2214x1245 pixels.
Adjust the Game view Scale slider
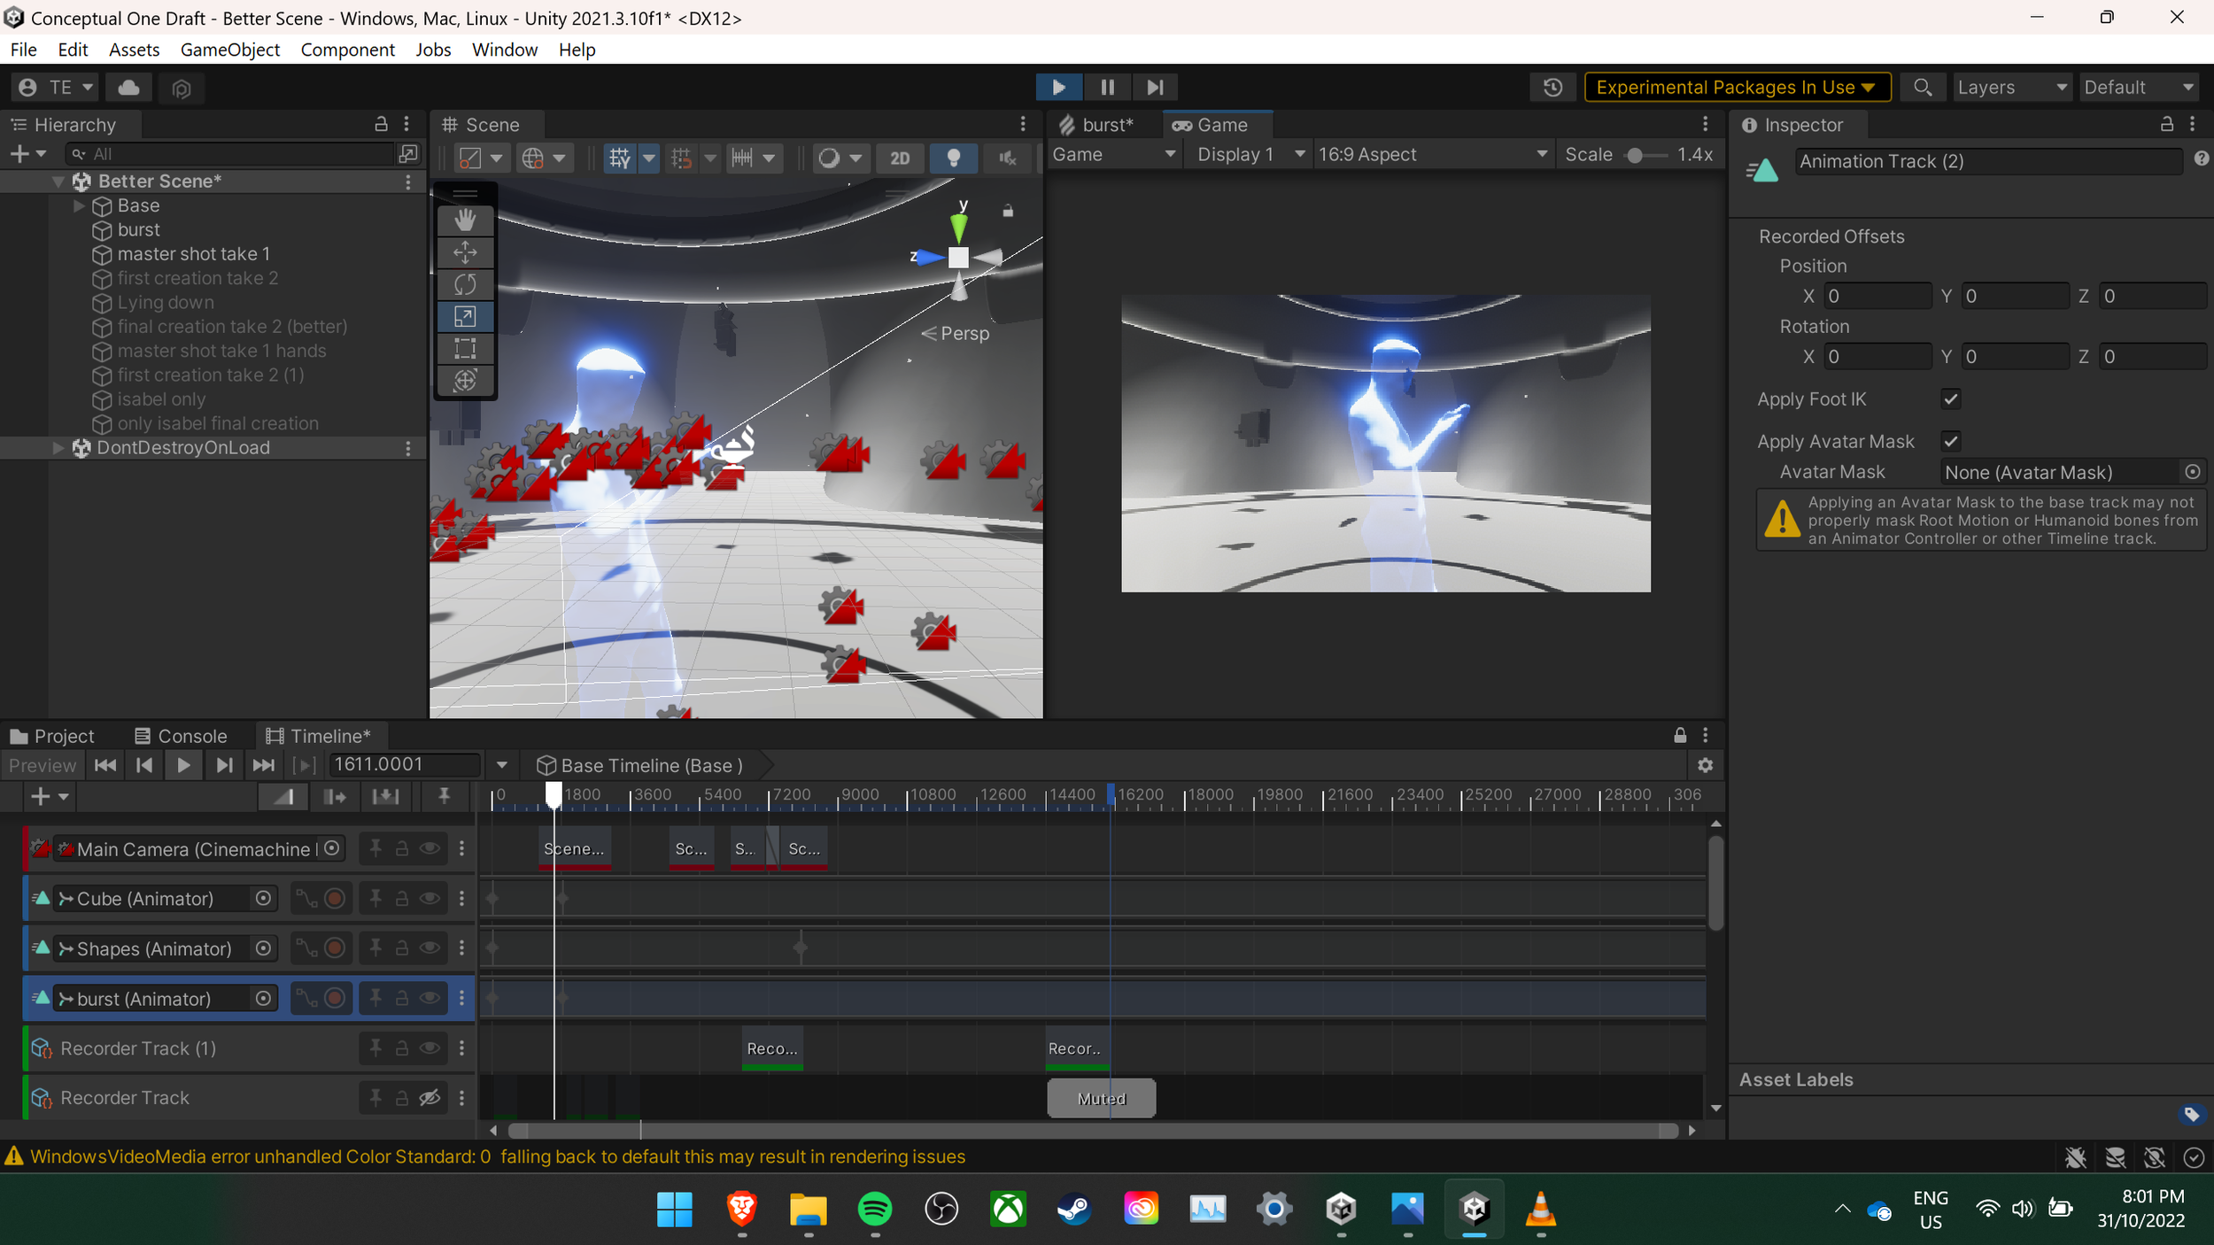pyautogui.click(x=1635, y=155)
